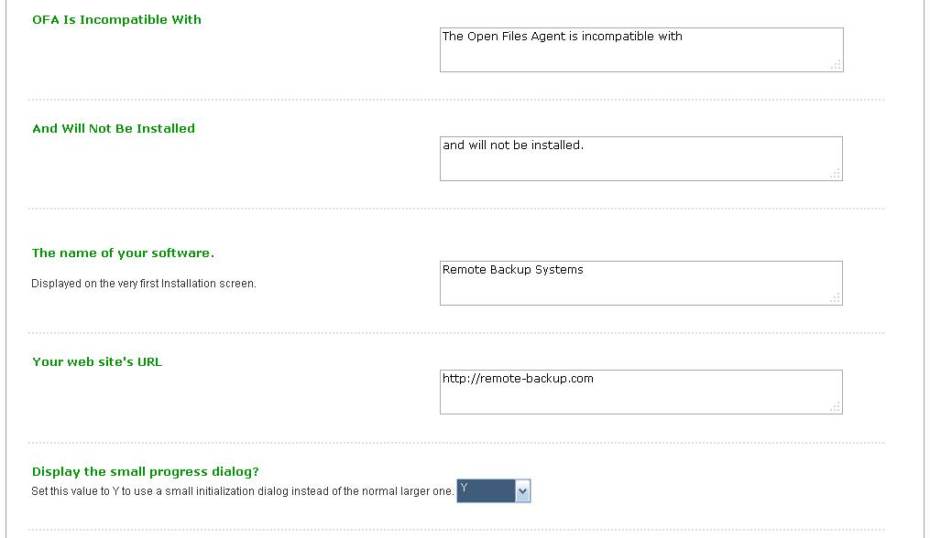Click 'The name of your software.' heading
The image size is (930, 538).
point(123,253)
